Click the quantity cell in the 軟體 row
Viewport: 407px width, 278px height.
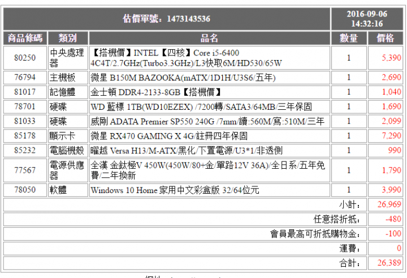(x=349, y=190)
